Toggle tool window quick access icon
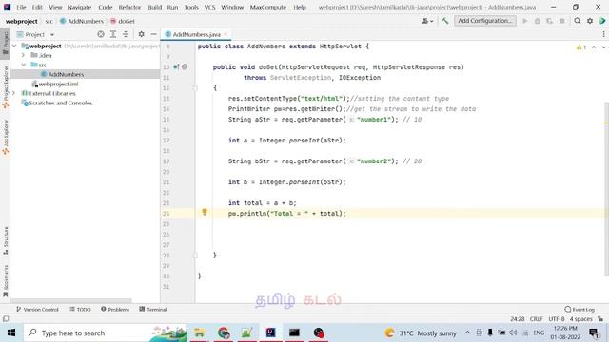Viewport: 609px width, 342px height. (x=6, y=319)
